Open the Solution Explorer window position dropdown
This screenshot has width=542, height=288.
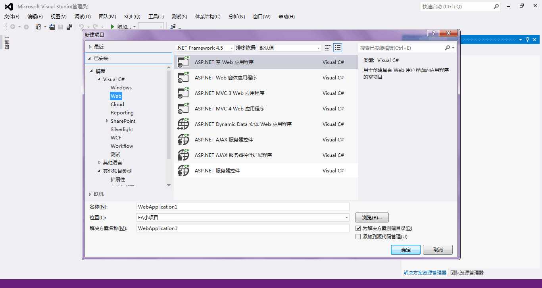pyautogui.click(x=521, y=39)
